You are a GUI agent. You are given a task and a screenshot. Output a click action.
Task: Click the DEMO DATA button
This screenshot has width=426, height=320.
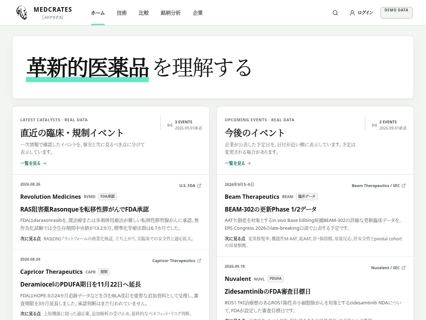pyautogui.click(x=396, y=13)
